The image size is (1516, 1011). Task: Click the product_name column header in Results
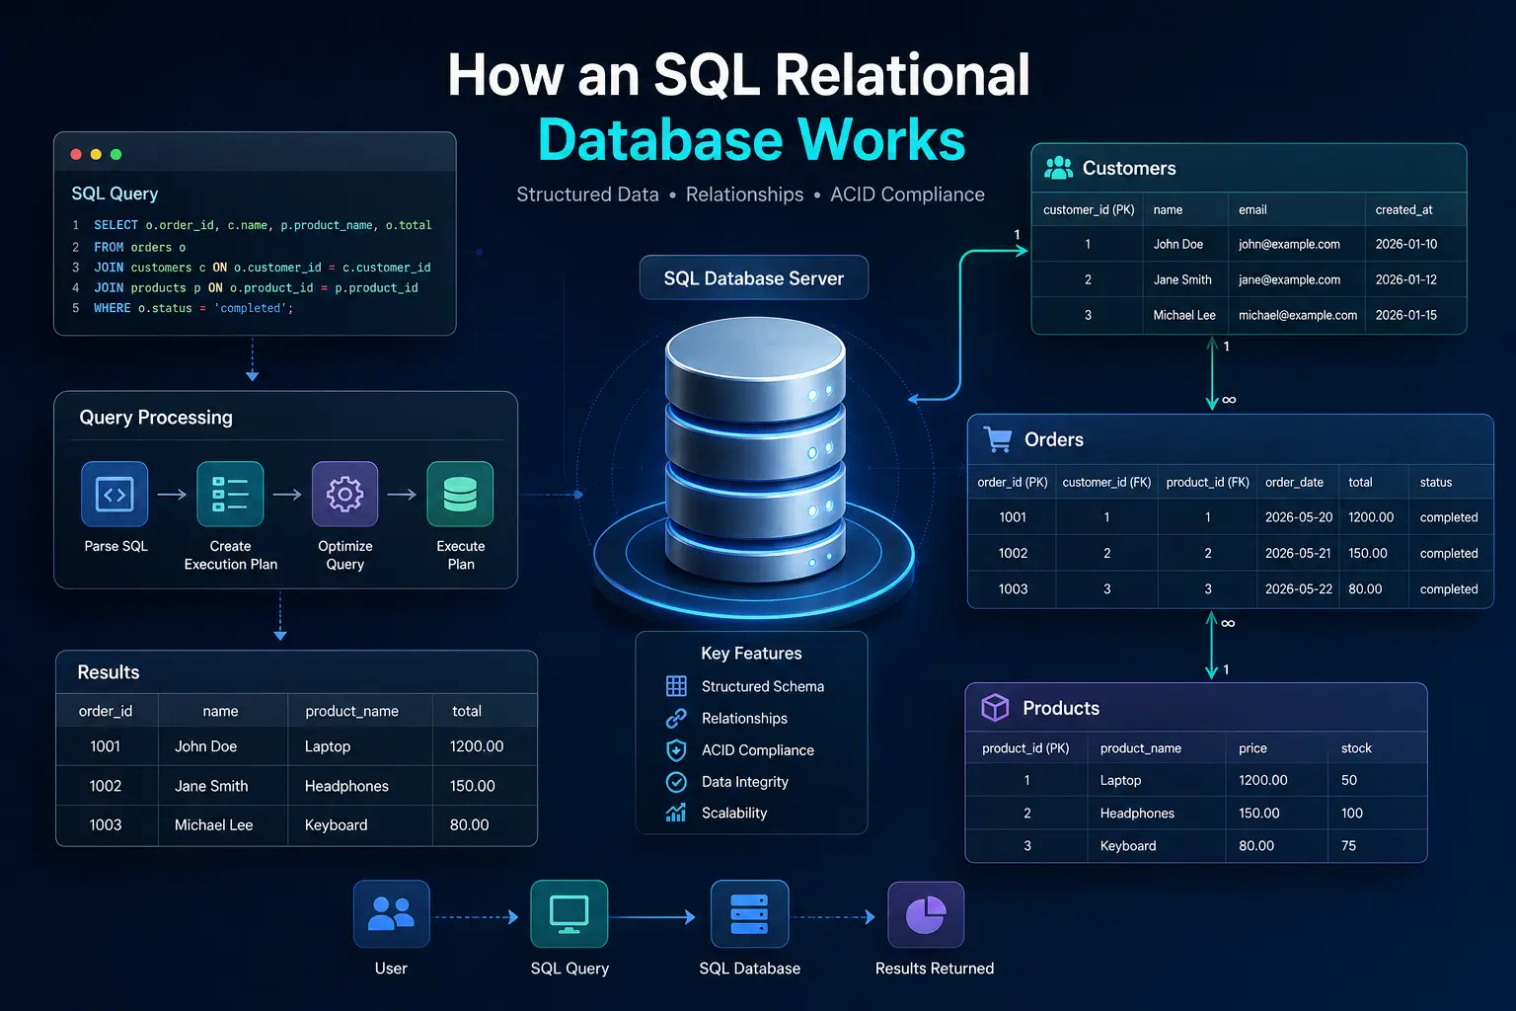[352, 711]
